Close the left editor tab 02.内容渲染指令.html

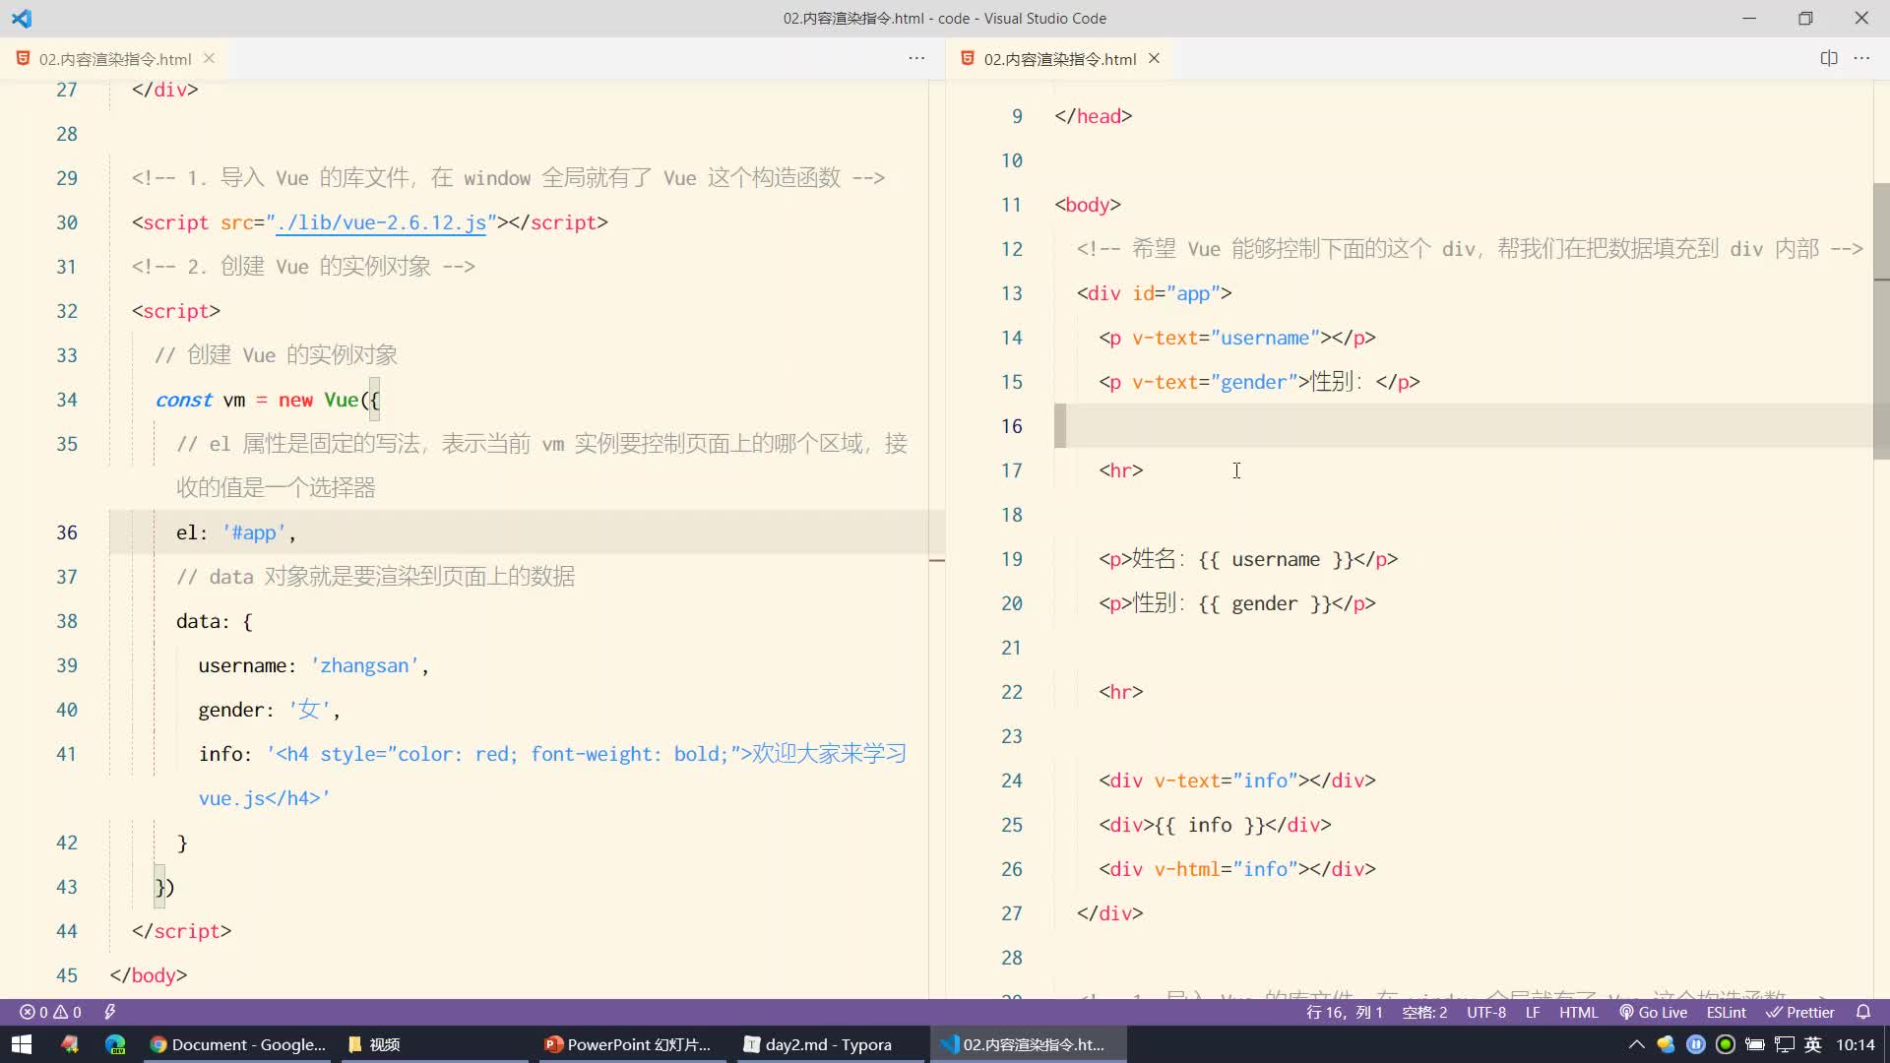209,58
